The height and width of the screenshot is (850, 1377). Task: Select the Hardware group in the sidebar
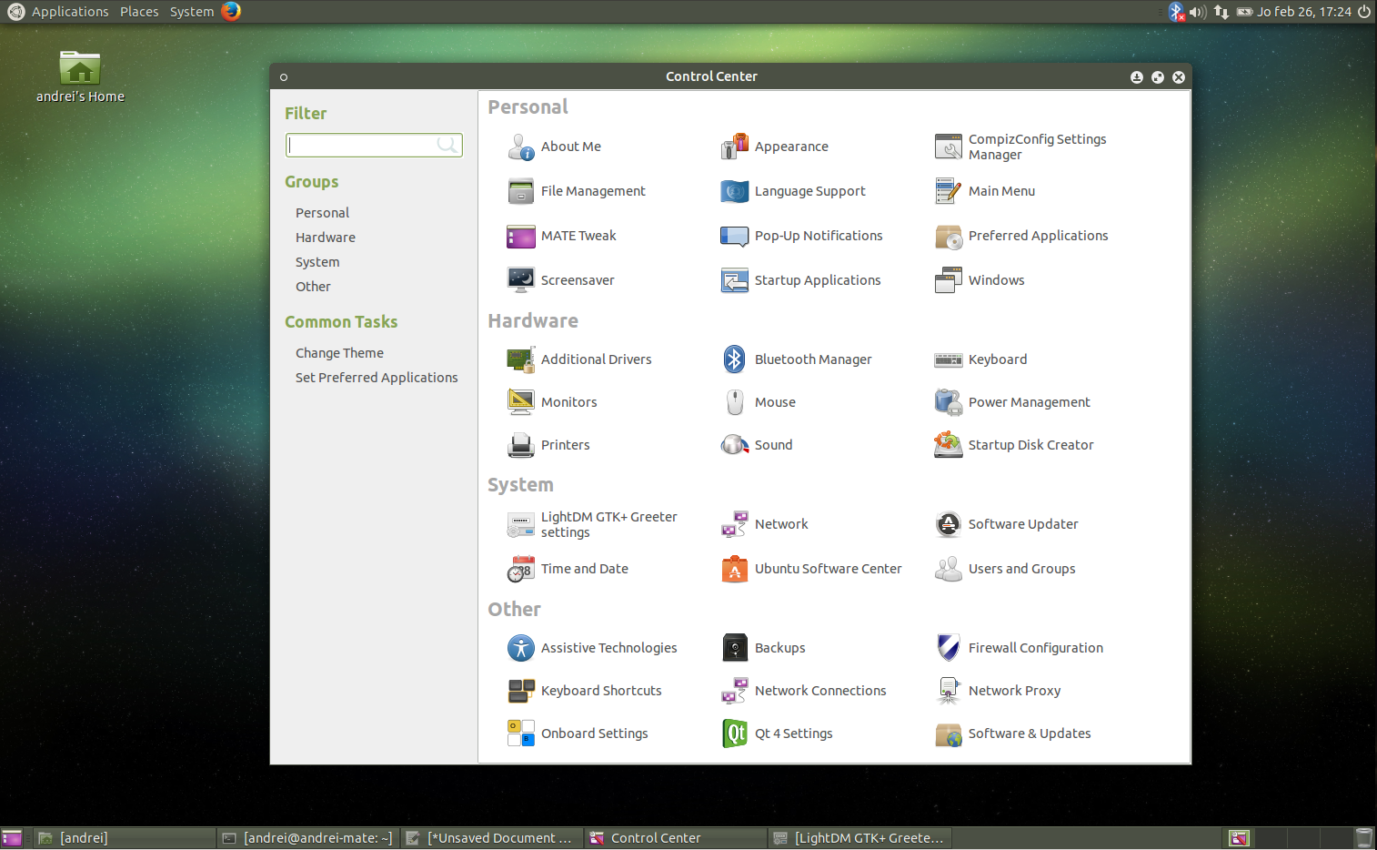tap(325, 237)
